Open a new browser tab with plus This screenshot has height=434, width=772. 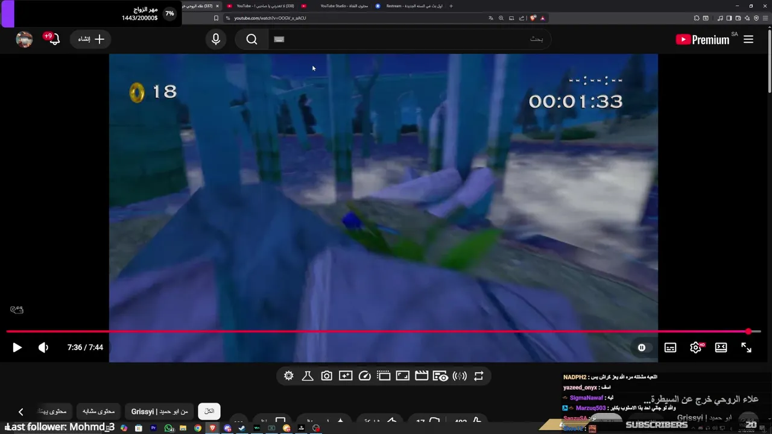click(x=451, y=6)
